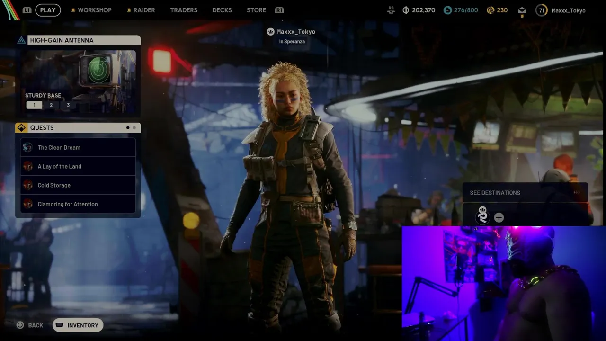
Task: Open Clamoring for Attention quest
Action: (78, 204)
